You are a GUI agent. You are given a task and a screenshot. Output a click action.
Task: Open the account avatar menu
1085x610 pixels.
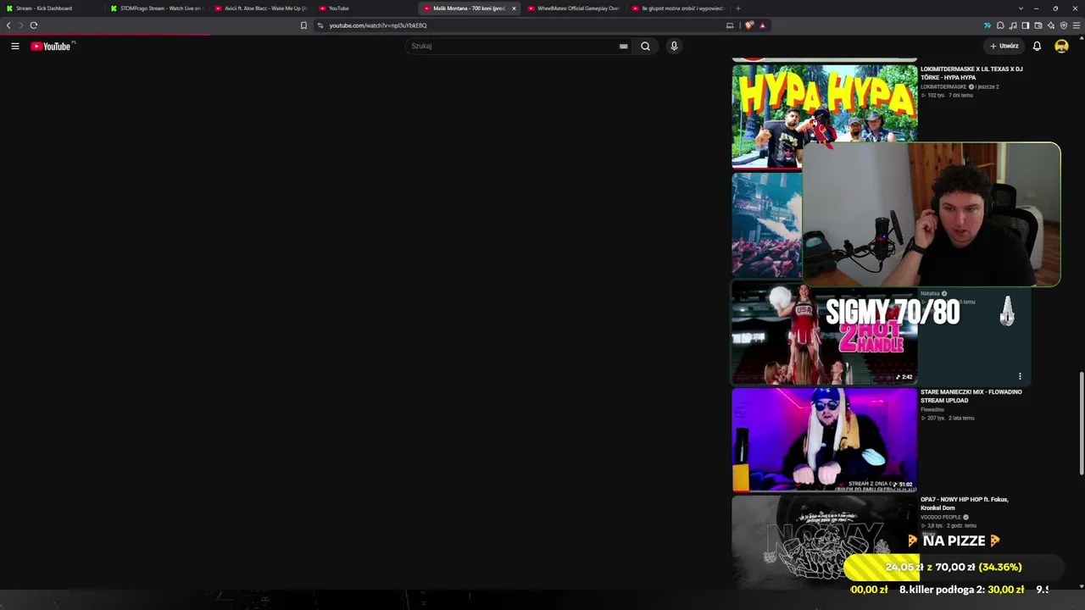click(x=1061, y=46)
